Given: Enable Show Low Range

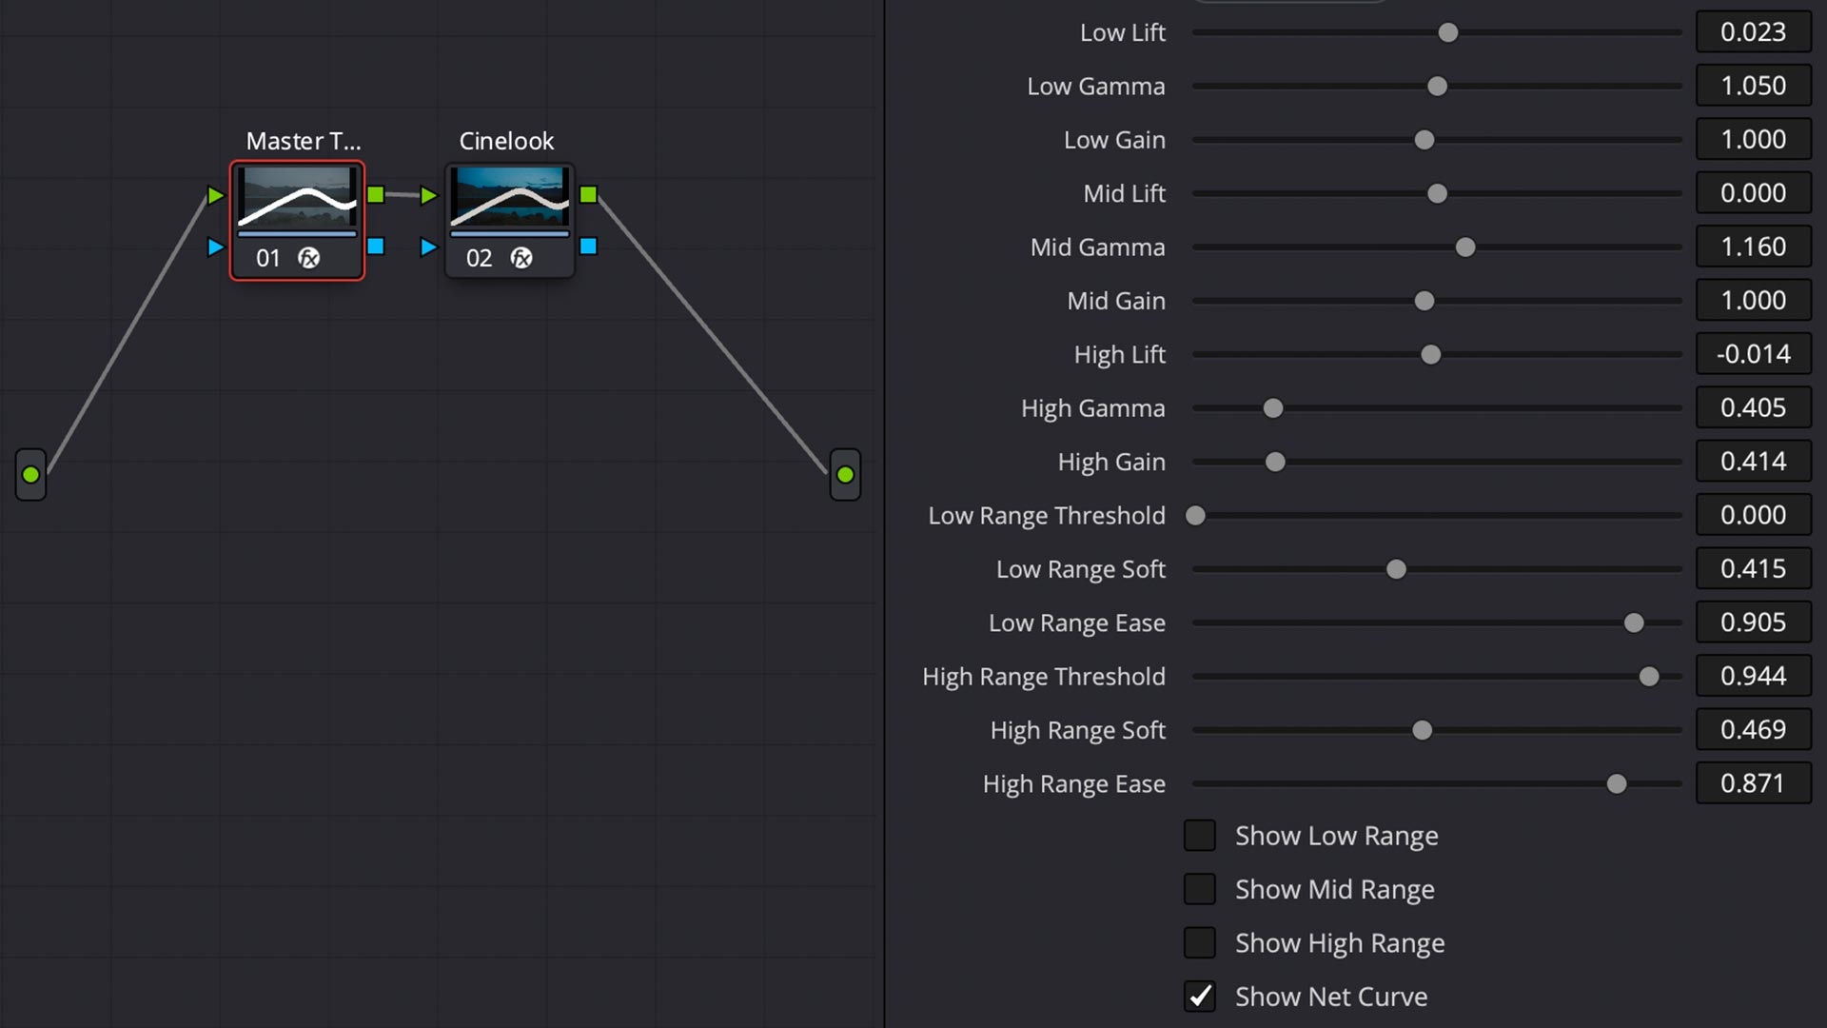Looking at the screenshot, I should point(1200,835).
